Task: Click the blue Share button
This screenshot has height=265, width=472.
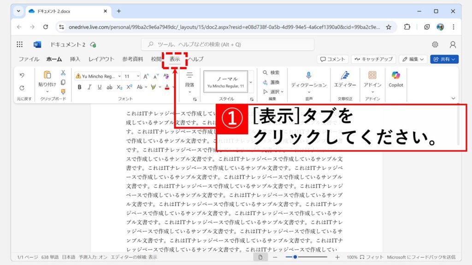Action: coord(444,59)
